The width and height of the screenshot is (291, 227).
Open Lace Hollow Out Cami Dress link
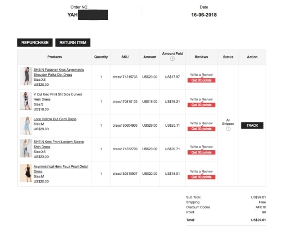(55, 119)
